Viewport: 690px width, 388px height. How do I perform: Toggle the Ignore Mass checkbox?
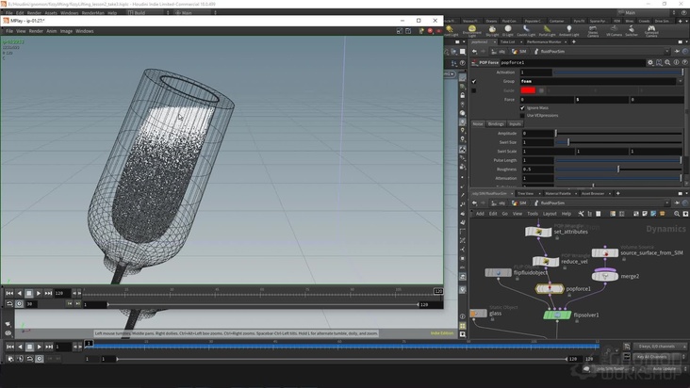point(523,107)
